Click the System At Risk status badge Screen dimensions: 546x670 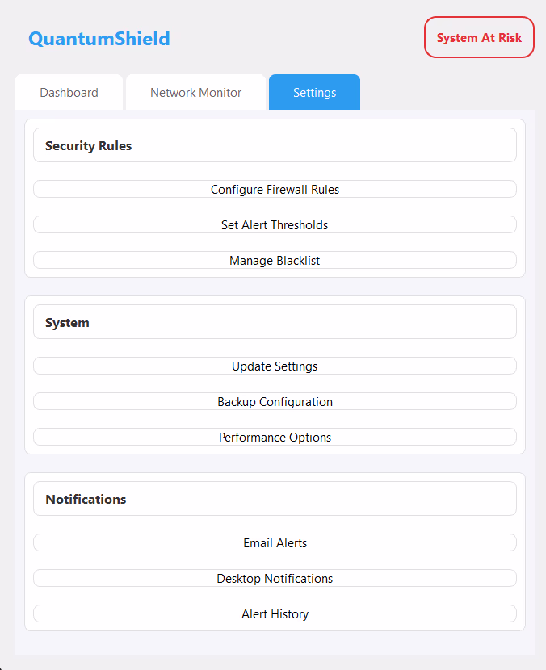point(479,37)
